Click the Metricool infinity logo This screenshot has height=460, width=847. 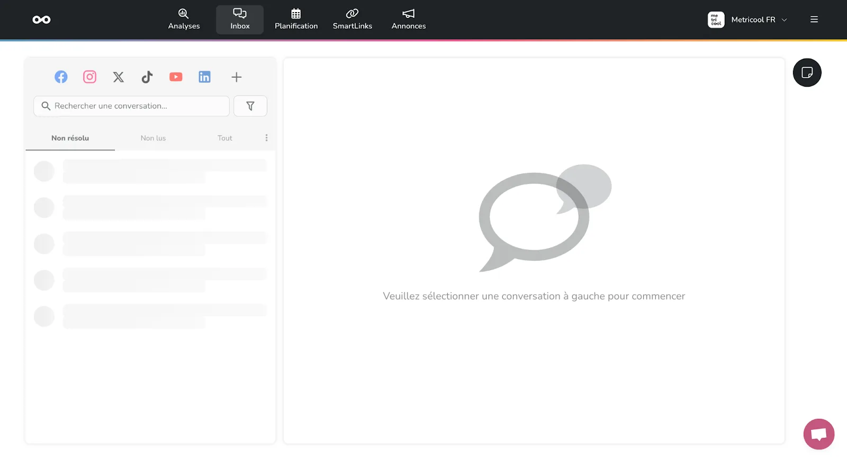coord(41,20)
